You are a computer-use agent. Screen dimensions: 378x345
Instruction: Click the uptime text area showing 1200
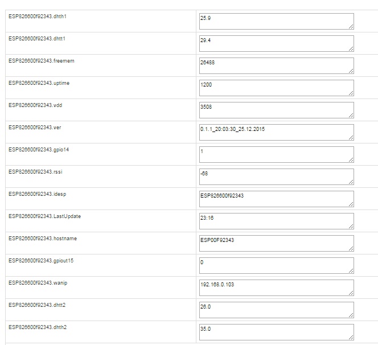coord(276,88)
